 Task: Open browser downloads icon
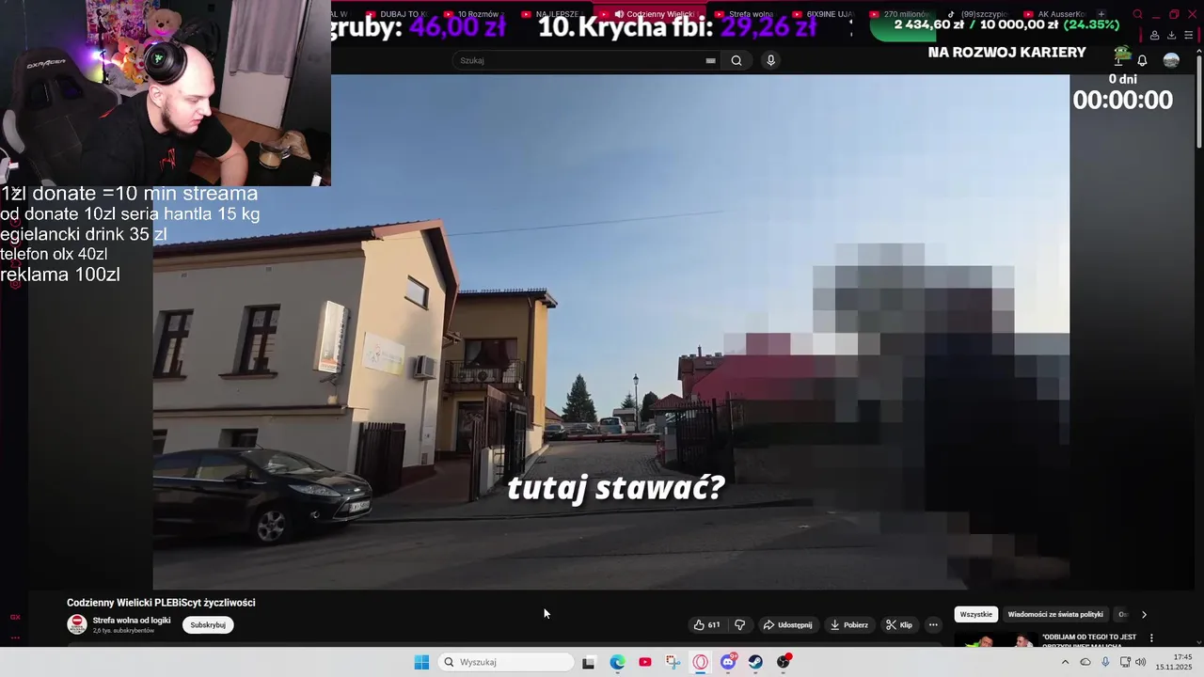pos(1171,36)
